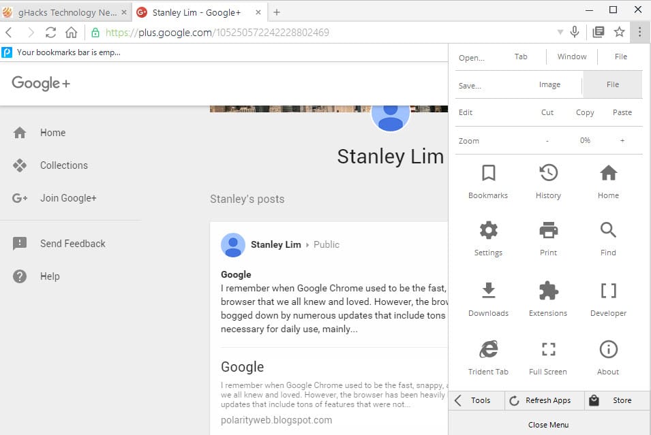
Task: Go forward to next page
Action: [30, 33]
